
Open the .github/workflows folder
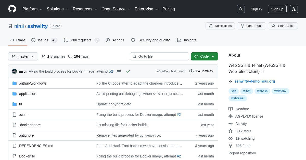tap(33, 83)
